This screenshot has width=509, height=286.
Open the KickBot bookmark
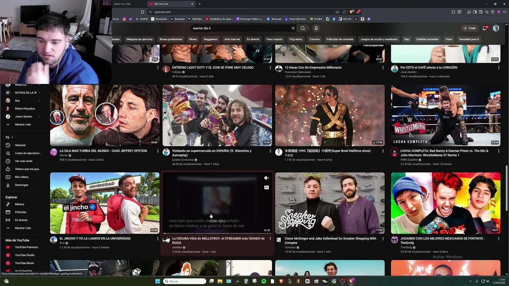(316, 19)
